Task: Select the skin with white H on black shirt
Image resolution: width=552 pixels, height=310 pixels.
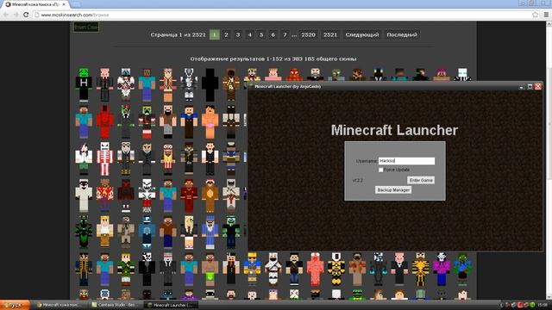Action: coord(84,84)
